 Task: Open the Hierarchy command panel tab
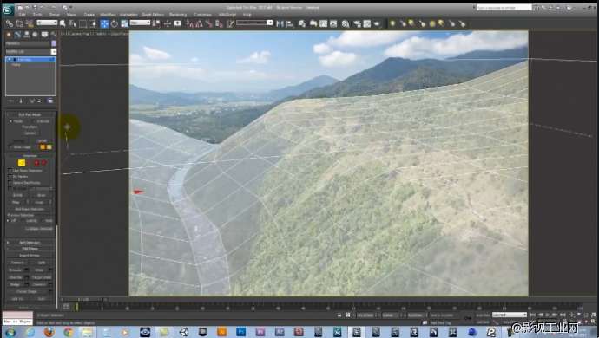26,35
